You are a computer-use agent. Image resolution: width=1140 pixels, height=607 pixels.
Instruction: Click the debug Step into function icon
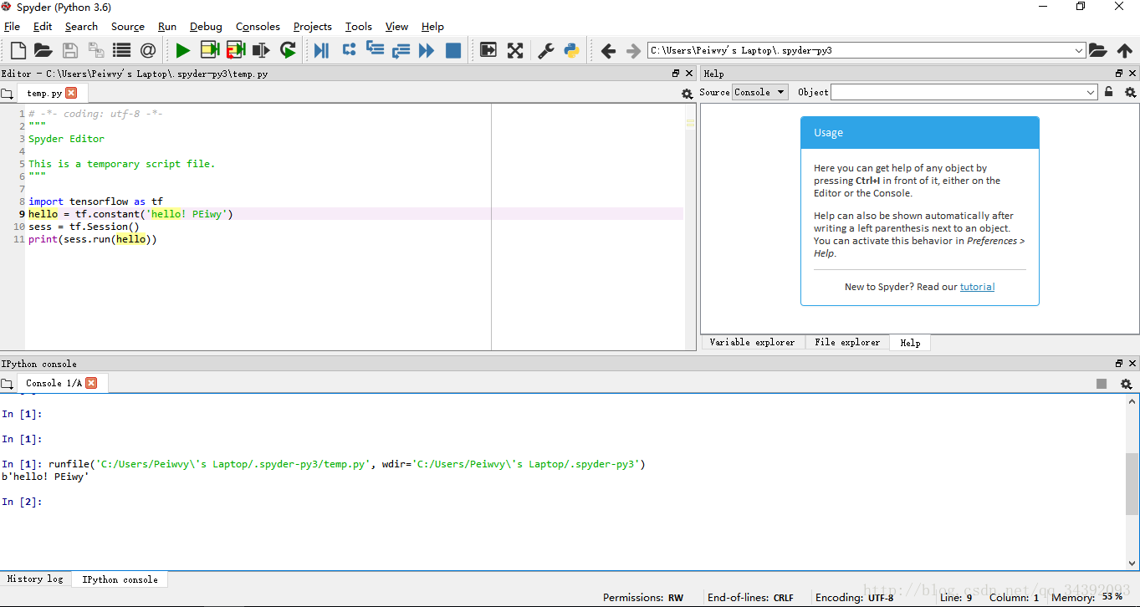tap(375, 50)
